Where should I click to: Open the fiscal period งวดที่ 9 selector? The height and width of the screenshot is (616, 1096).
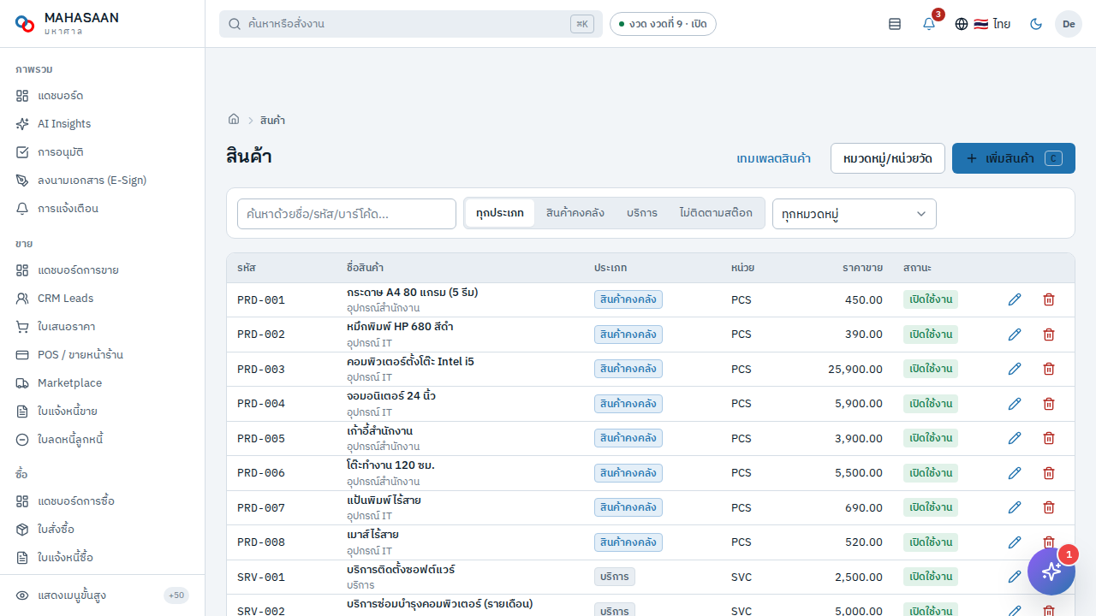tap(663, 24)
